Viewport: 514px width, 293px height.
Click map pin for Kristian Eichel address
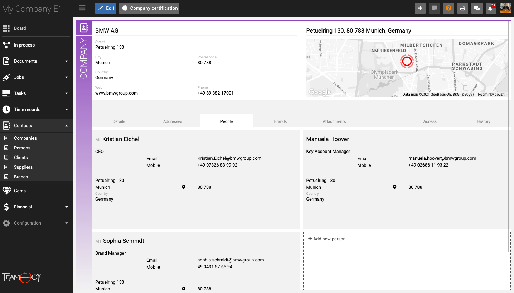[184, 187]
